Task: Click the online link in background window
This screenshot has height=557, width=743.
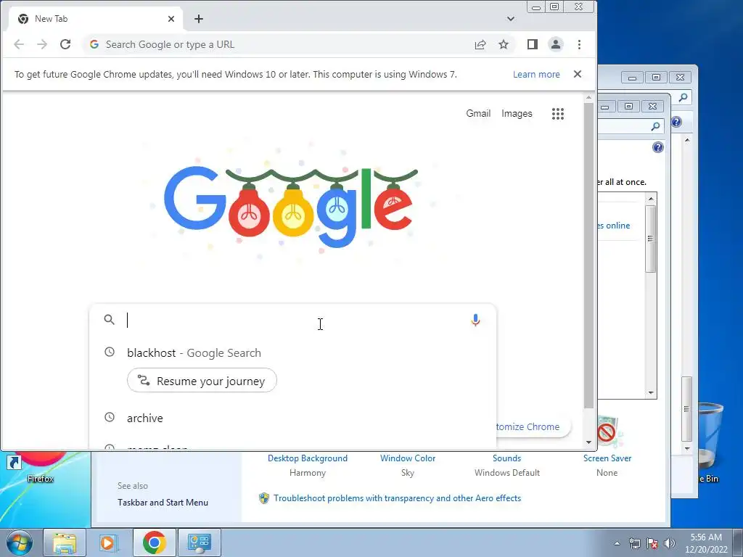Action: pyautogui.click(x=613, y=226)
